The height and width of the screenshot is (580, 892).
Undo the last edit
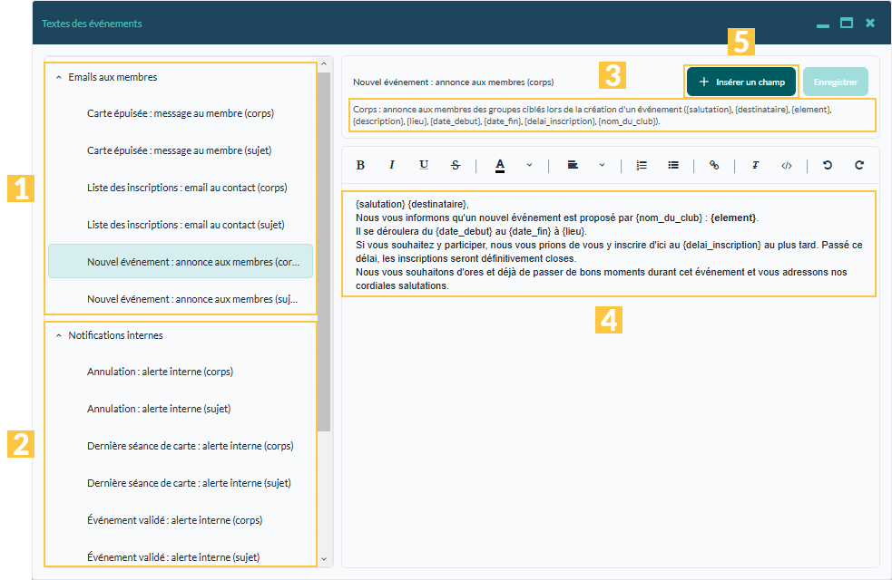tap(828, 165)
